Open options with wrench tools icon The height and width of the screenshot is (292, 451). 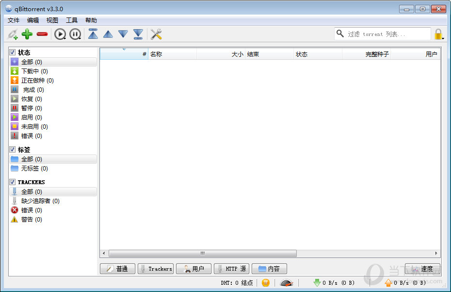pos(156,34)
